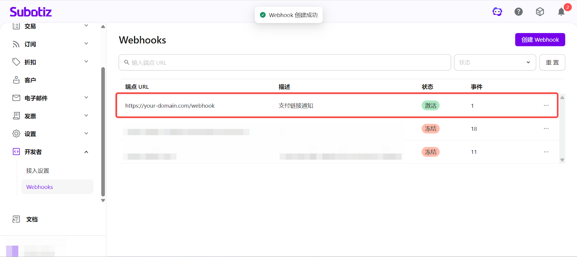This screenshot has height=257, width=577.
Task: Open notifications bell with 2 badge
Action: tap(561, 12)
